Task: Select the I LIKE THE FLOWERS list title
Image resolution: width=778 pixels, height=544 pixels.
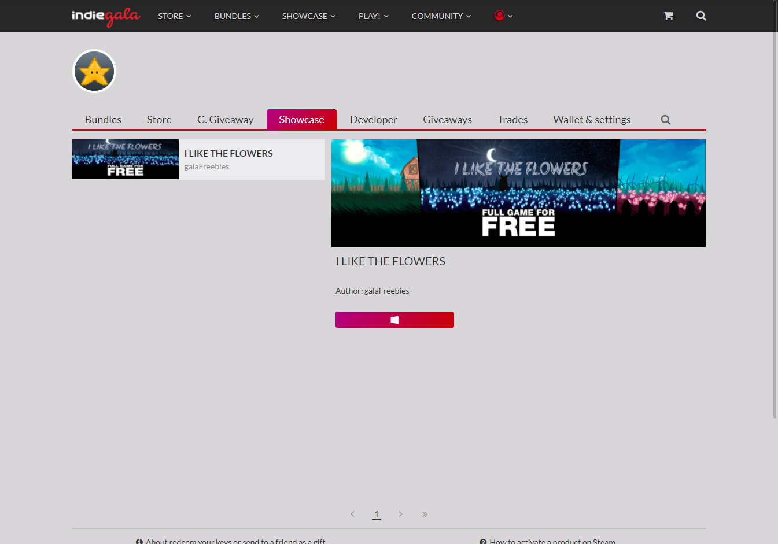Action: (228, 153)
